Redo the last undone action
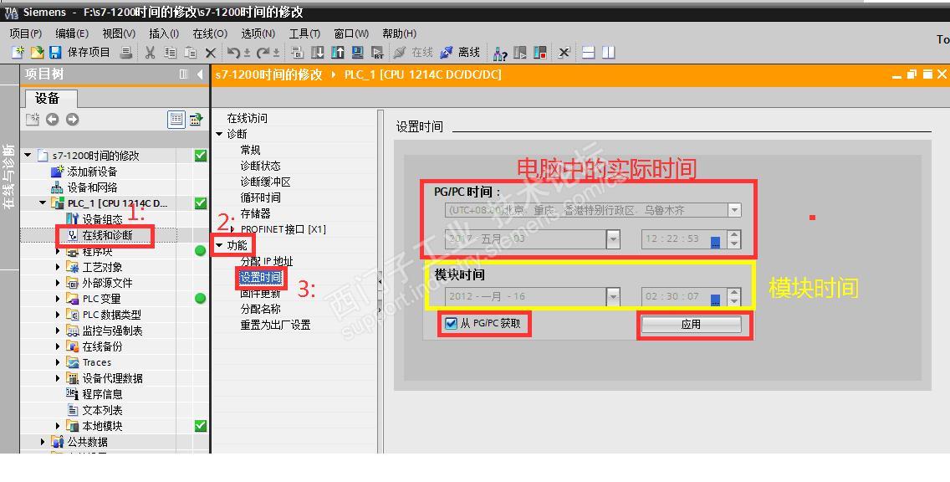The height and width of the screenshot is (482, 950). point(264,53)
